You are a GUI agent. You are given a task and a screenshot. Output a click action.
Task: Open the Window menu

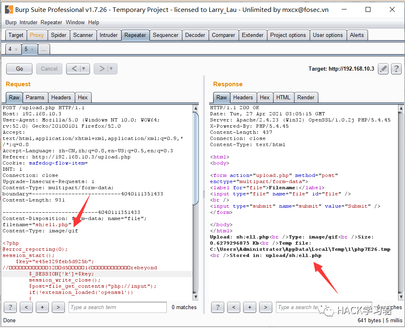point(75,23)
